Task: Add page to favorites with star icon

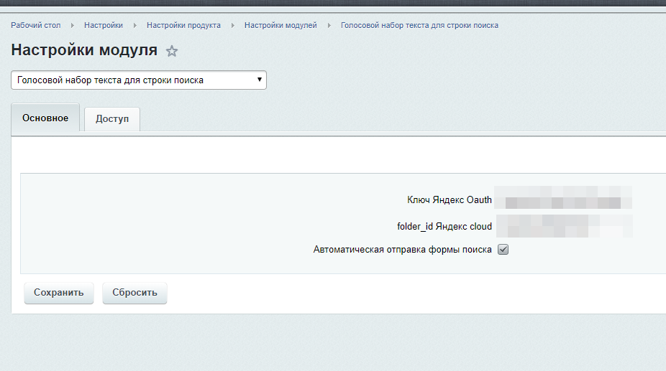Action: pos(172,51)
